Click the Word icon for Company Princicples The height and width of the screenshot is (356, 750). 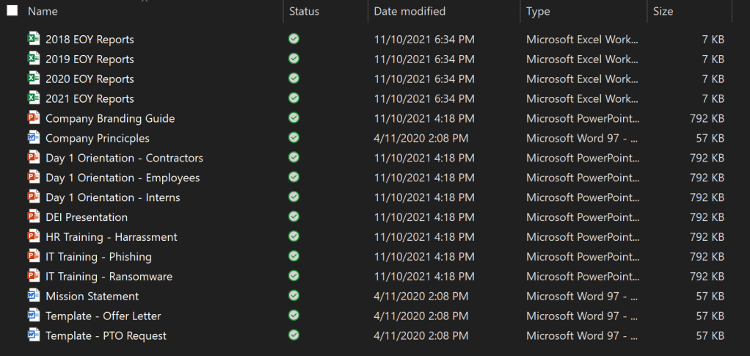33,138
